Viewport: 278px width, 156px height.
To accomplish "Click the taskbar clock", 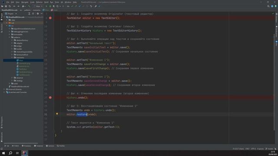I will (x=273, y=153).
